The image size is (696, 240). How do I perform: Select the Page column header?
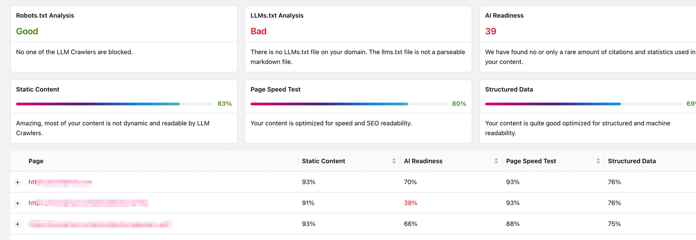click(36, 161)
